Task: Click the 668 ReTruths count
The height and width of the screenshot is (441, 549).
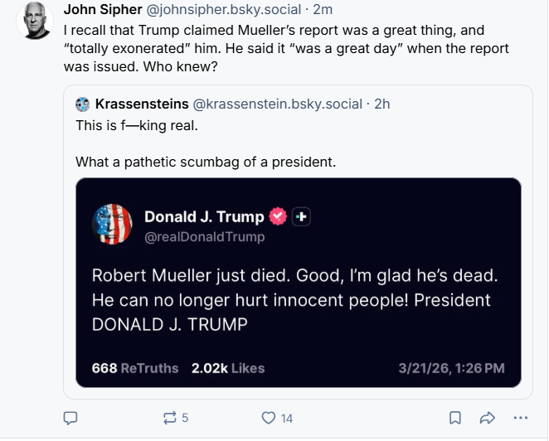Action: pos(134,368)
